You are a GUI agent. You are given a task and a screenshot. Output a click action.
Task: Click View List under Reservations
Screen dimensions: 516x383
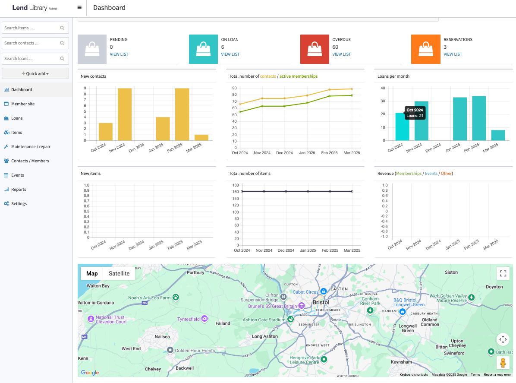tap(453, 54)
